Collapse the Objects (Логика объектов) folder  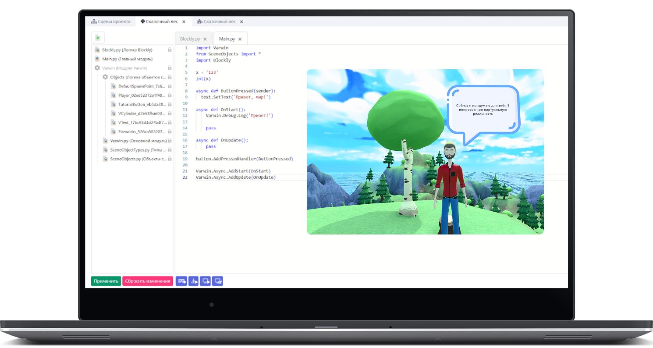tap(138, 77)
